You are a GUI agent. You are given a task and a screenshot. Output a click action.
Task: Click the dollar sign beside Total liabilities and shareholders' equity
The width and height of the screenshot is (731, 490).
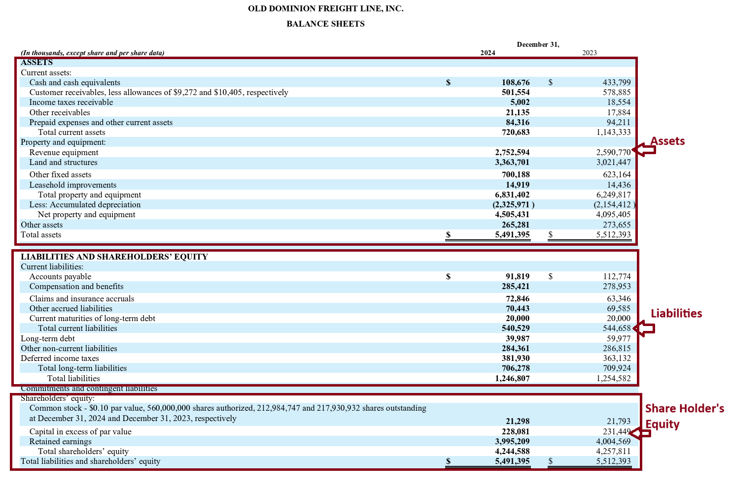448,461
